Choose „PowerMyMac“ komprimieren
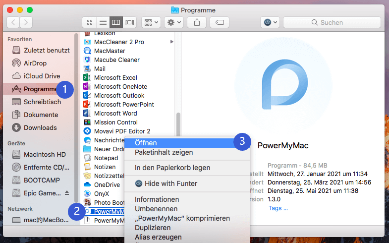This screenshot has width=389, height=243. click(x=186, y=218)
